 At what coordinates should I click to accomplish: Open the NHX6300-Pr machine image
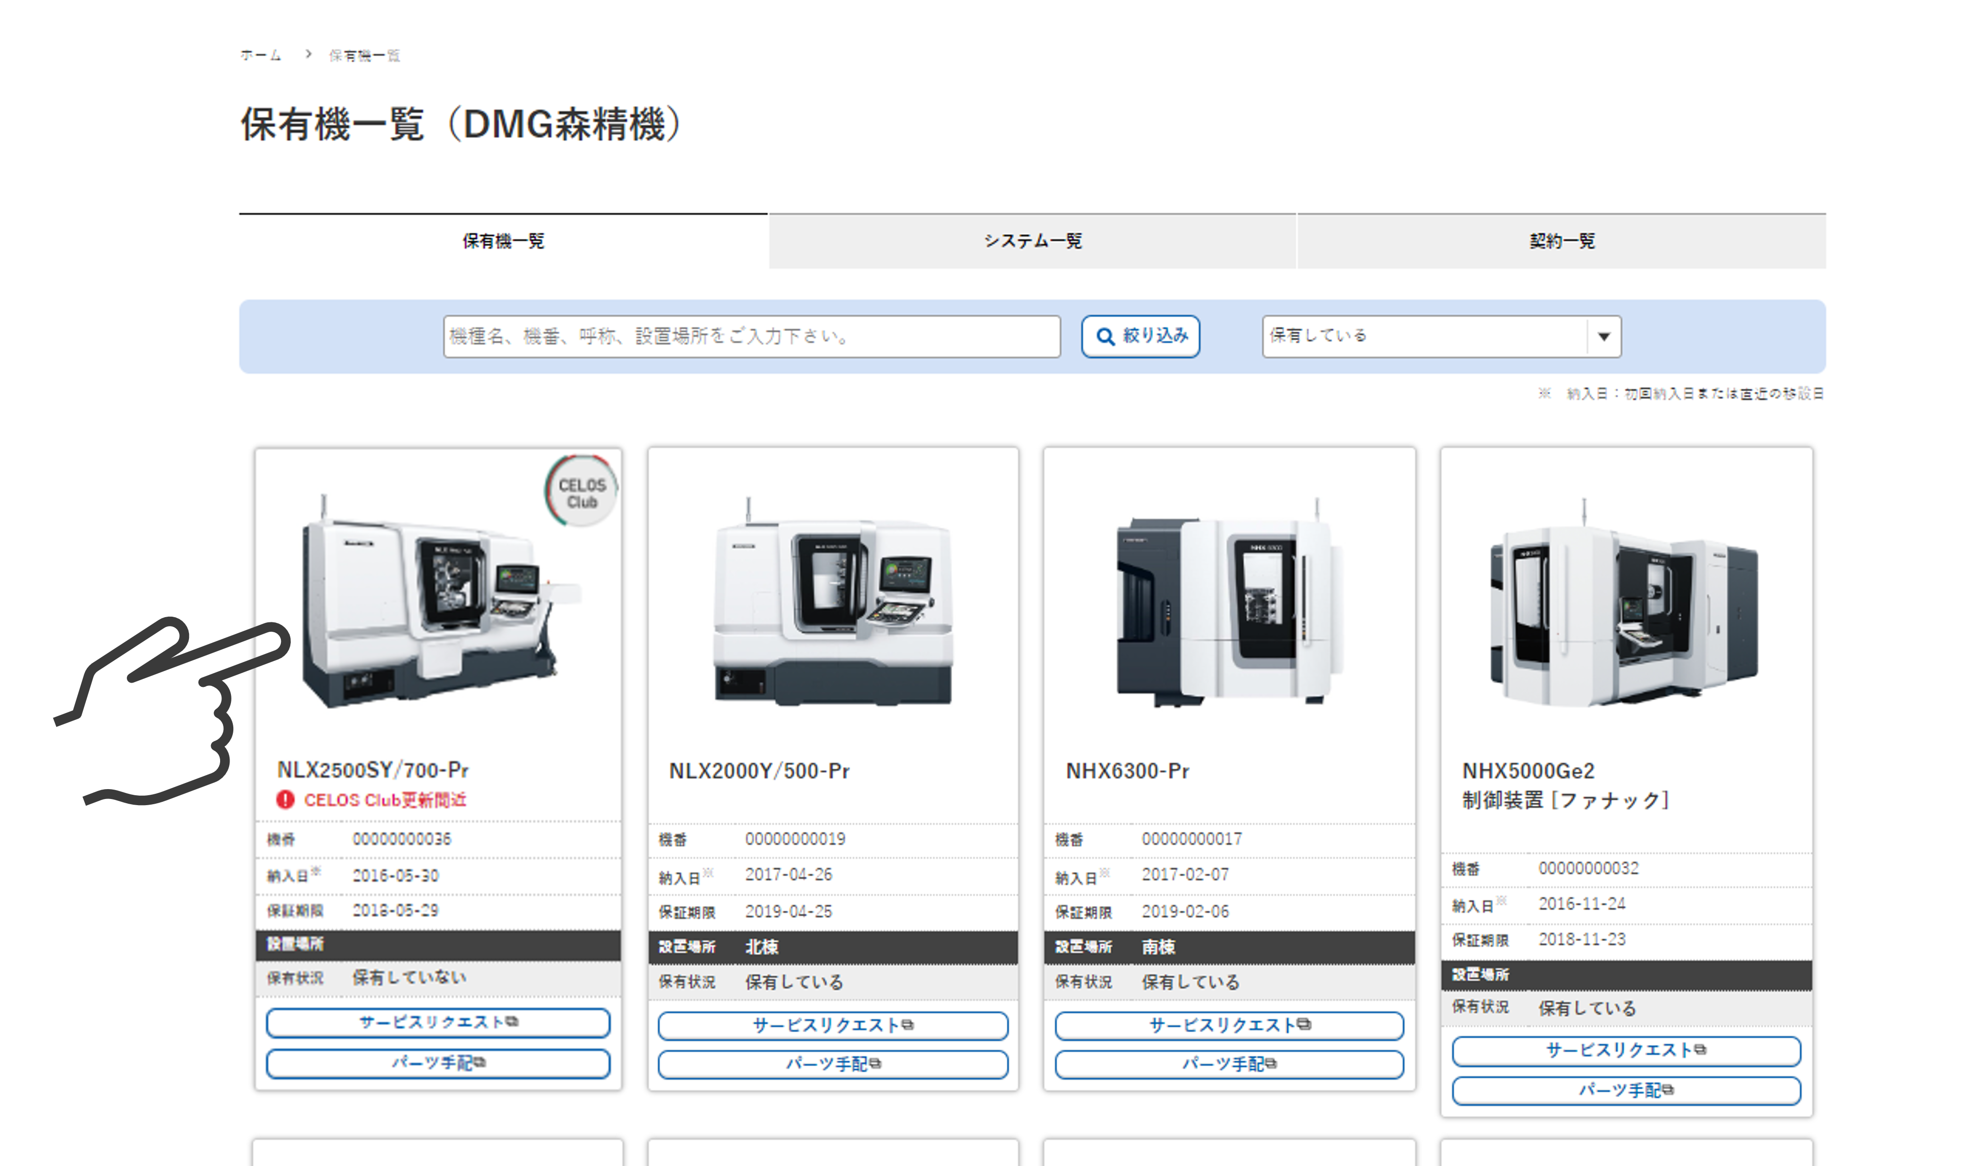(x=1230, y=603)
